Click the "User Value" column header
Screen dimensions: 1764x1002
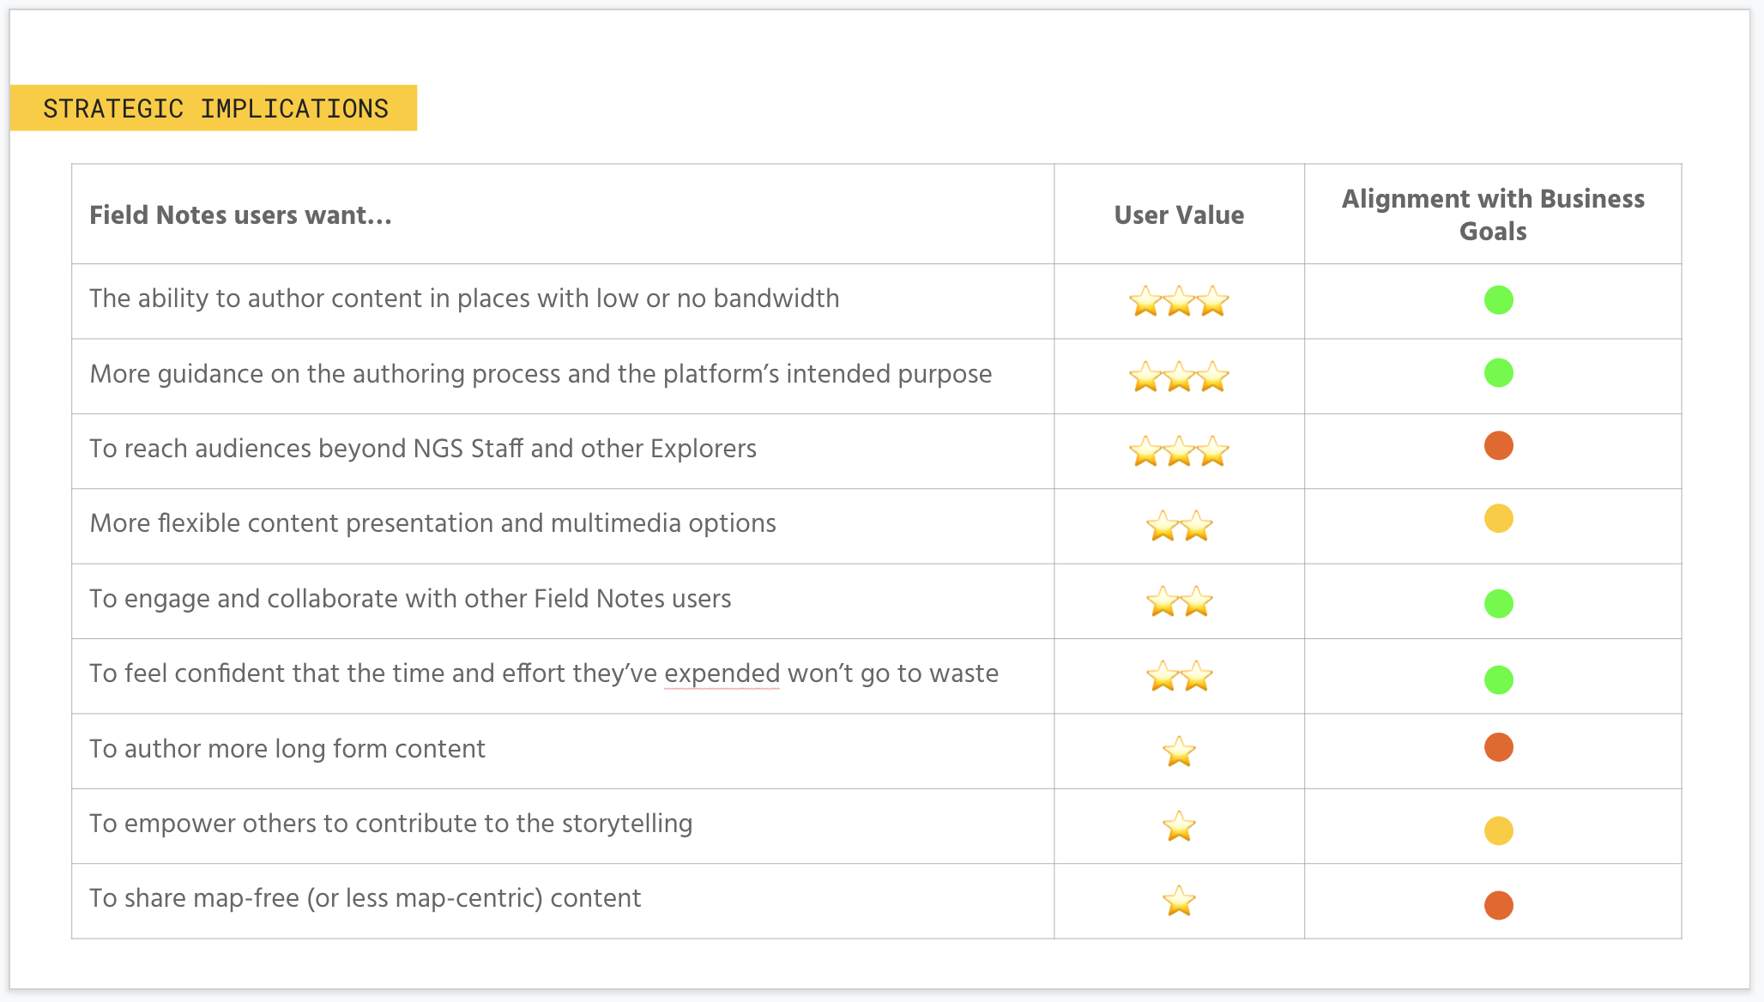1179,214
